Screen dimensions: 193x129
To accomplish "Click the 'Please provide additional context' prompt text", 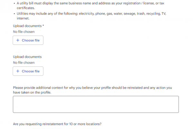I will 92,88.
